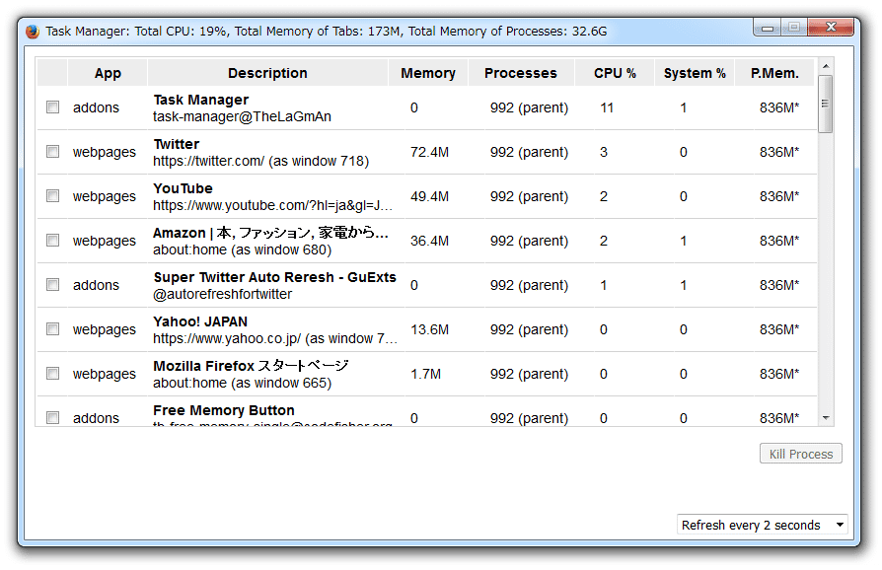Click the about:home (as window 680) text
Viewport: 882px width, 570px height.
click(x=243, y=250)
